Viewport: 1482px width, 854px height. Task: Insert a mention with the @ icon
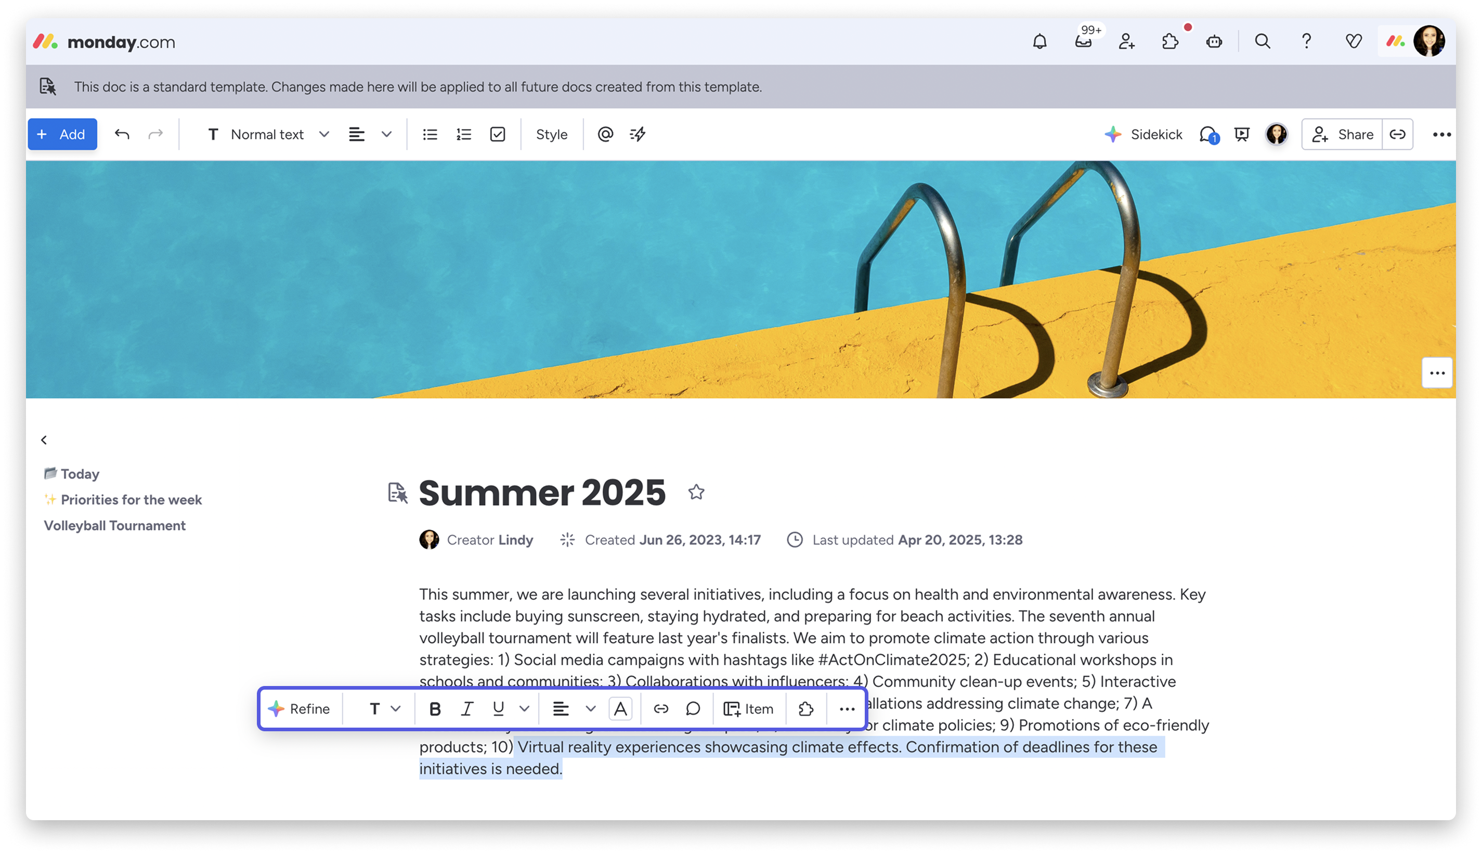(605, 134)
